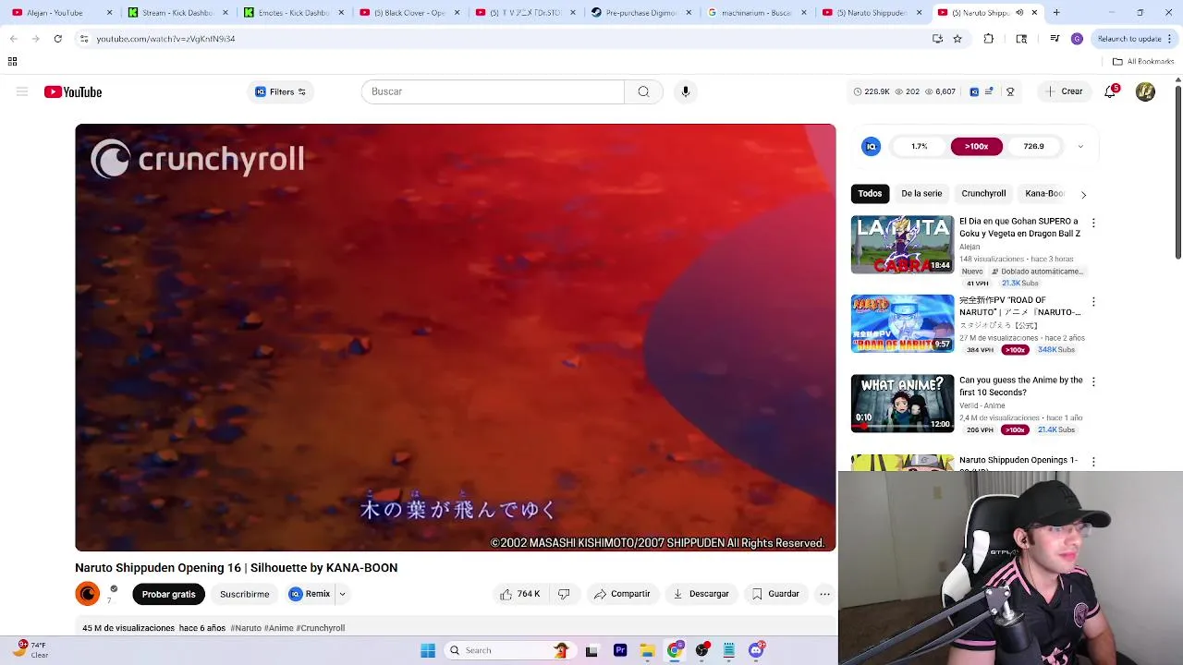Open the ROAD OF NARUTO video thumbnail
Screen dimensions: 1183x665
tap(902, 324)
